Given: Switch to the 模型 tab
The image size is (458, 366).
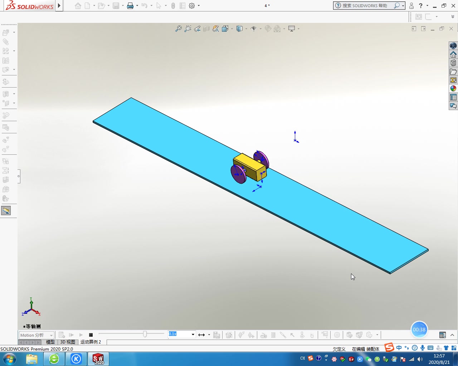Looking at the screenshot, I should click(x=50, y=342).
